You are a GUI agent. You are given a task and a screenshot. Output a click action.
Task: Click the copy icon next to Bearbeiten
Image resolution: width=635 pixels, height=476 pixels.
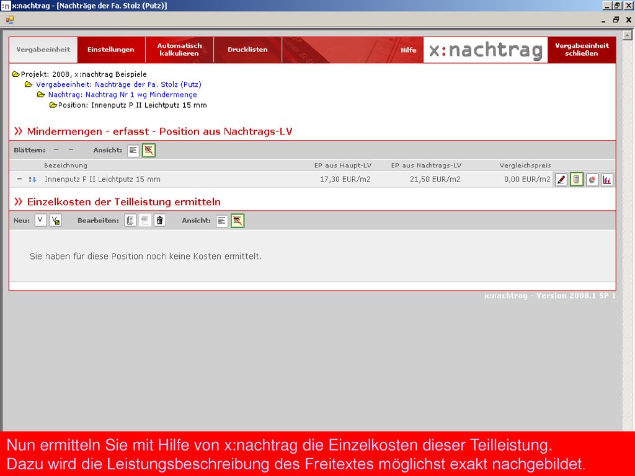pyautogui.click(x=130, y=221)
